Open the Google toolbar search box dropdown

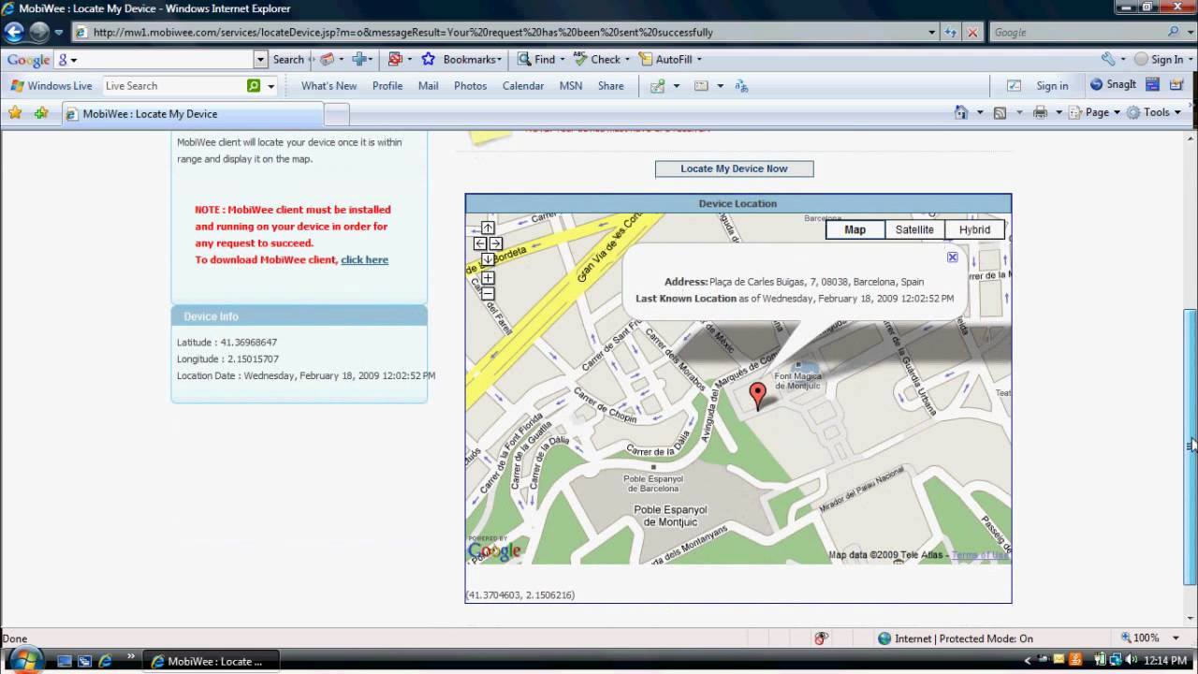[260, 59]
